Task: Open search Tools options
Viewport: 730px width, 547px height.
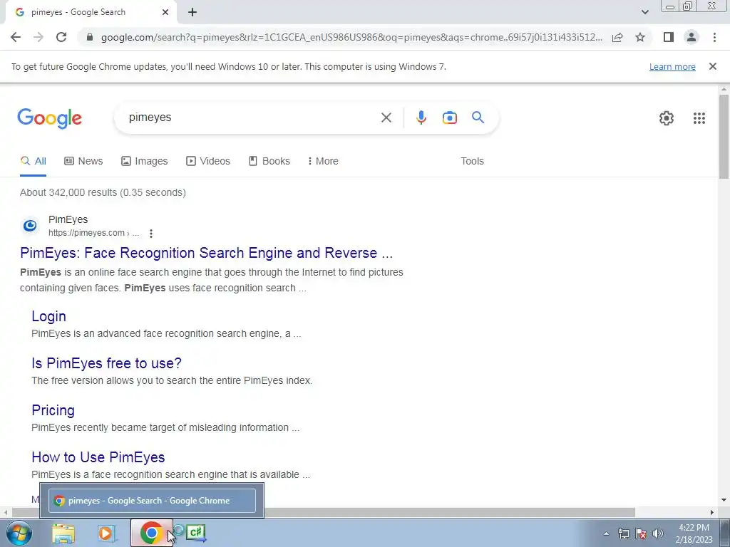Action: coord(472,161)
